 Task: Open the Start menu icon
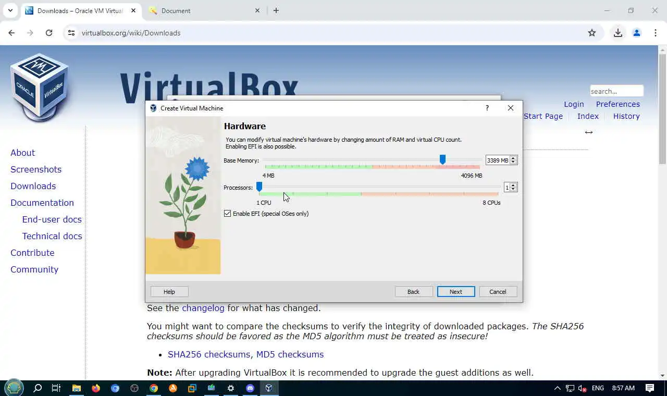pyautogui.click(x=14, y=388)
